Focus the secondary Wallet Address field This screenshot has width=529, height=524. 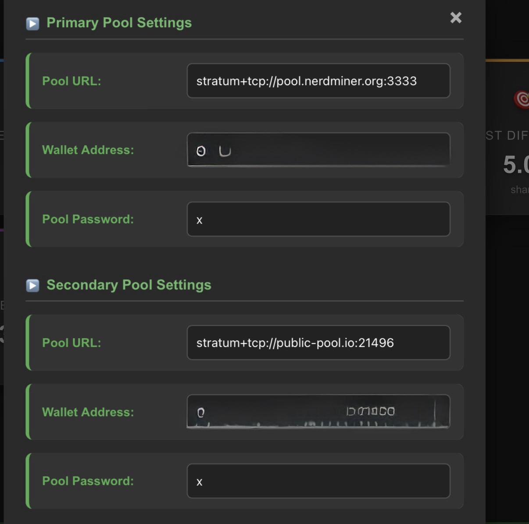[x=318, y=412]
